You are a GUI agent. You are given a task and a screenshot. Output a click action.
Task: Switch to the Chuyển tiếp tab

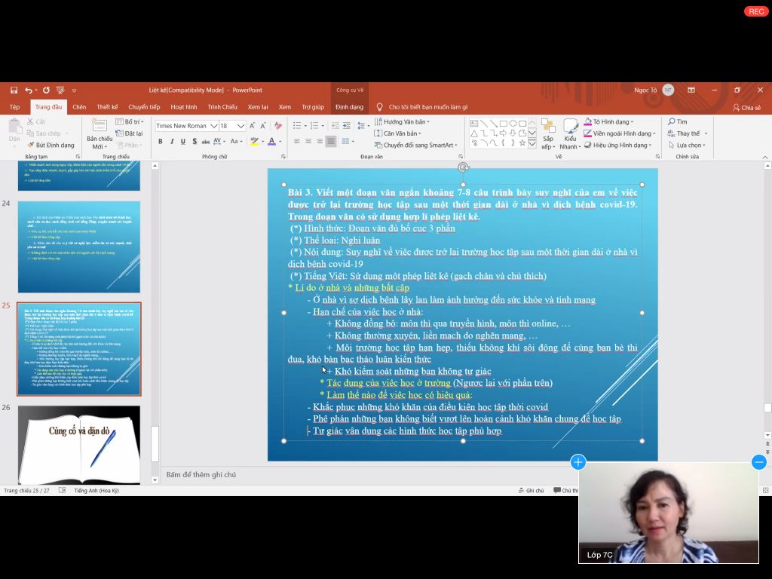pyautogui.click(x=144, y=107)
